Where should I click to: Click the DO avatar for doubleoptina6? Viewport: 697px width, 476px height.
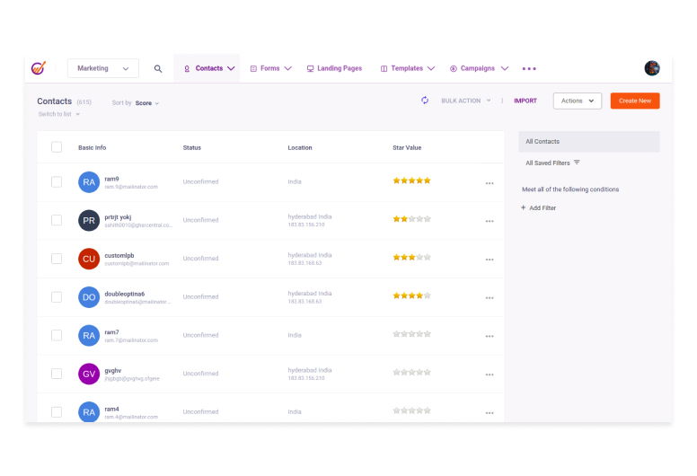pos(89,297)
